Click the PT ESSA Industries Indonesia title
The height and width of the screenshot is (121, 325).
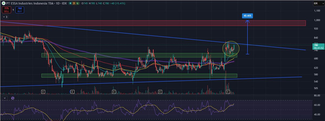(x=30, y=3)
